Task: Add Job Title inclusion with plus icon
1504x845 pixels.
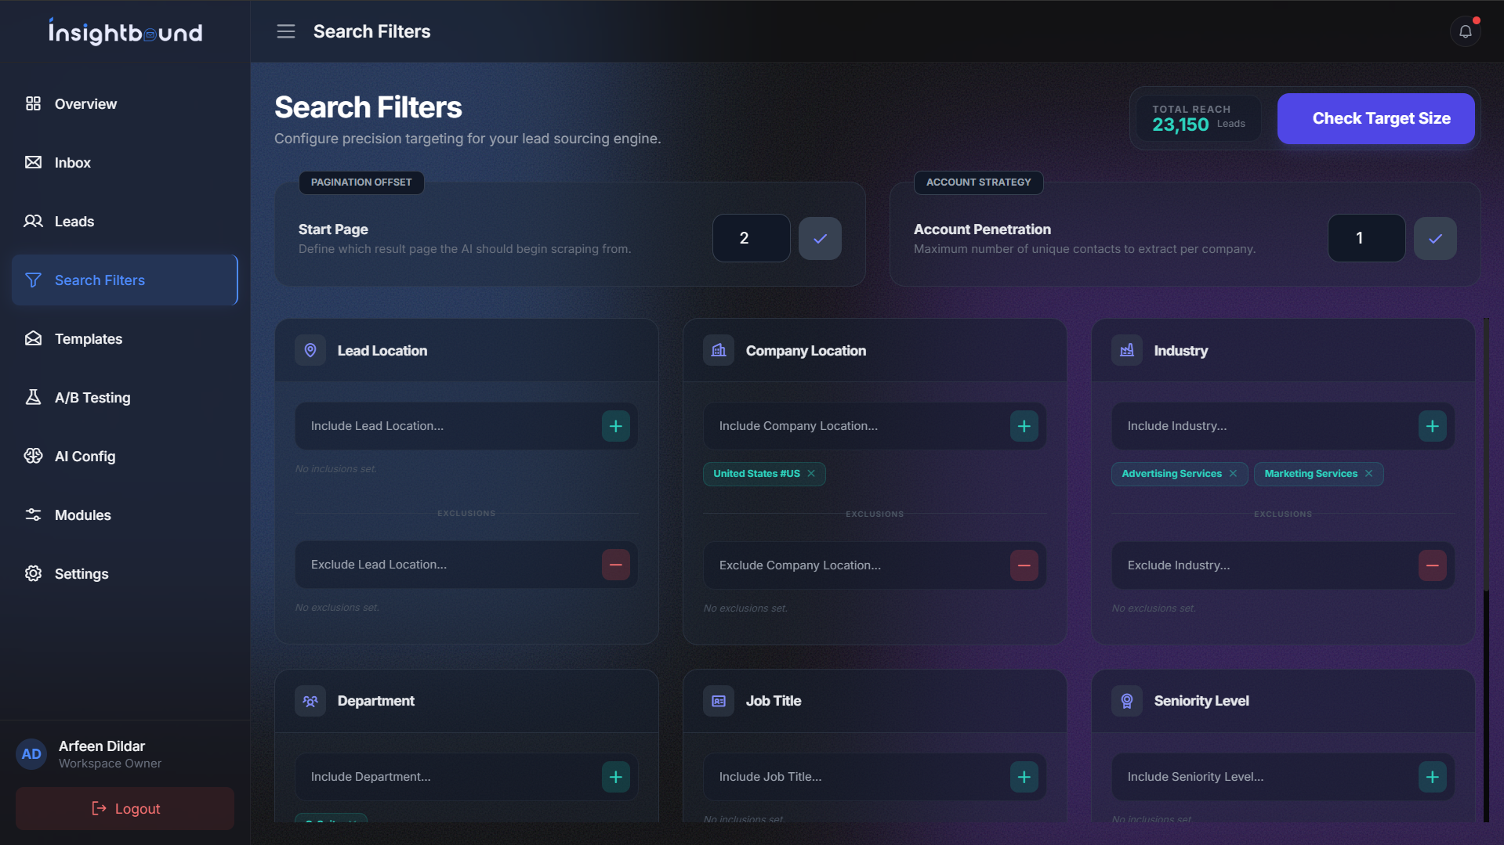Action: click(x=1024, y=777)
